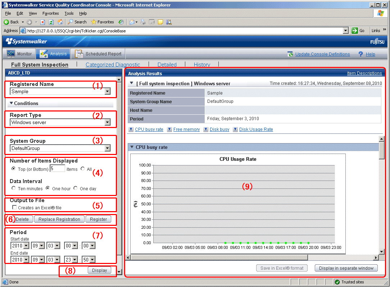Click the blue Help question mark icon
390x287 pixels.
coord(360,54)
